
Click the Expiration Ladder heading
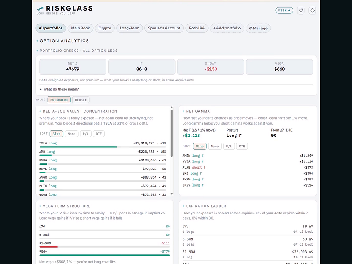pyautogui.click(x=206, y=206)
